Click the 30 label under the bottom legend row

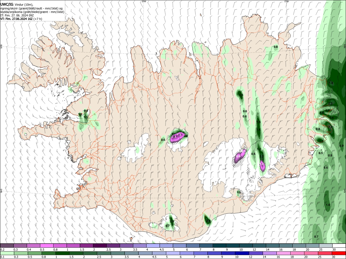(x=334, y=257)
